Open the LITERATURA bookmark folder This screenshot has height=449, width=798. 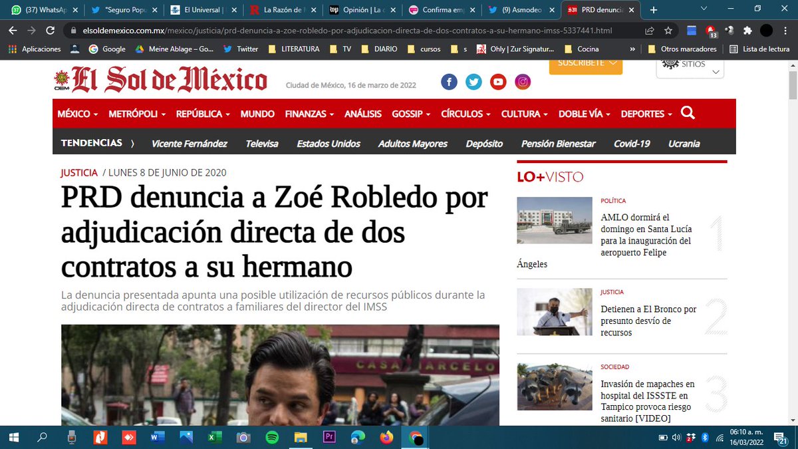tap(294, 49)
